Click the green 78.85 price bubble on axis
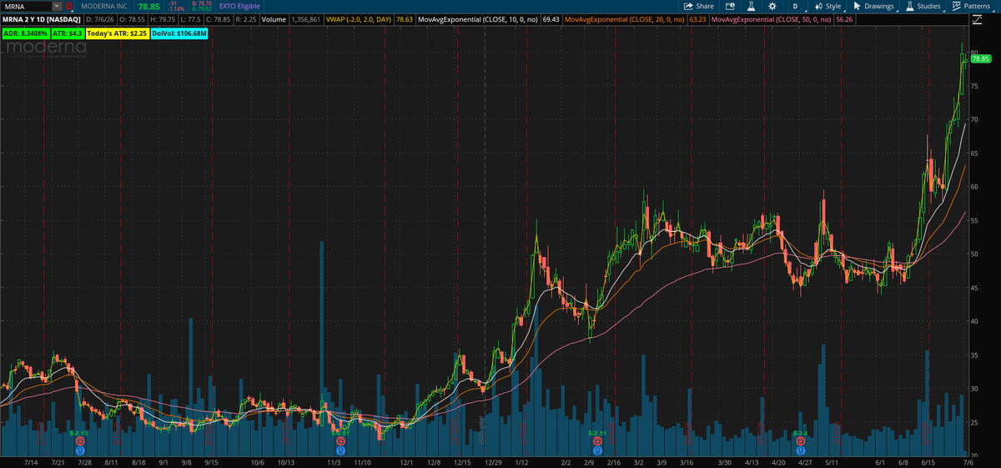This screenshot has width=1001, height=468. point(979,58)
